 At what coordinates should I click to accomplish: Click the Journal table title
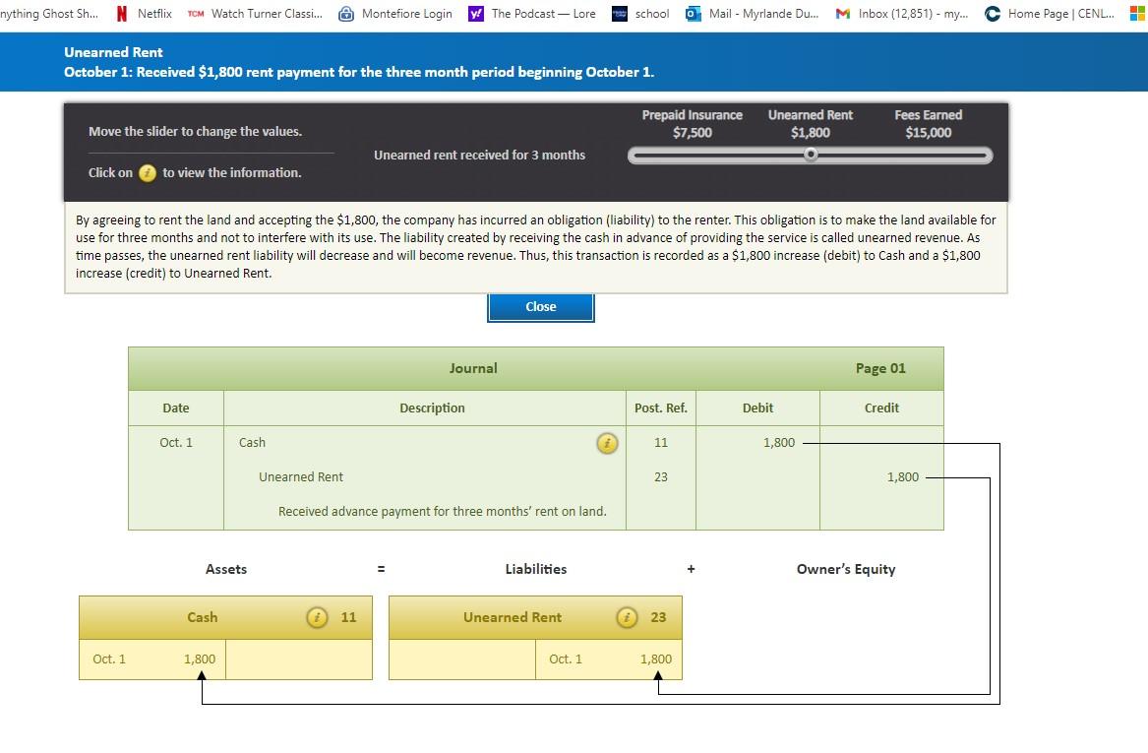point(473,368)
